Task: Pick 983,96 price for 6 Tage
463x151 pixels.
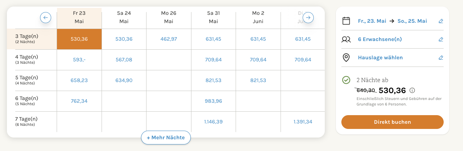Action: [x=214, y=101]
